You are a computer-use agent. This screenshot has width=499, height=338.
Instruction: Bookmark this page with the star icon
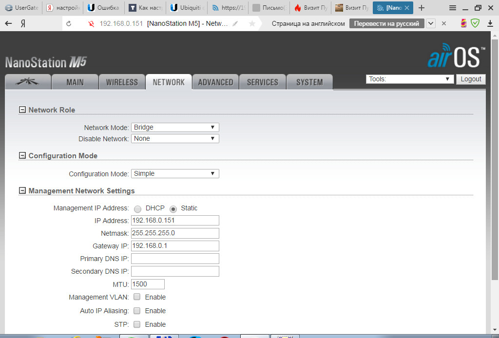(x=252, y=23)
